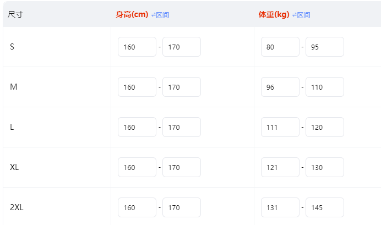Toggle the height 区间 range link

(162, 15)
